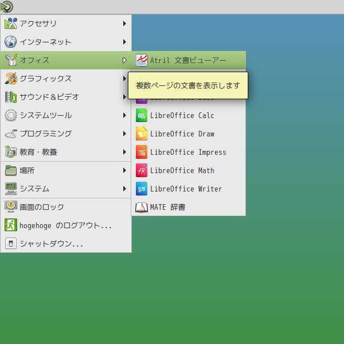The image size is (344, 344).
Task: Launch LibreOffice Draw from submenu
Action: pos(189,134)
